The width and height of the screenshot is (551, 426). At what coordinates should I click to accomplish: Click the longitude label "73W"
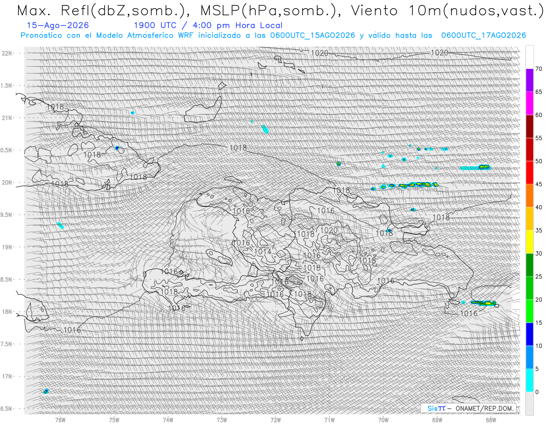[221, 420]
